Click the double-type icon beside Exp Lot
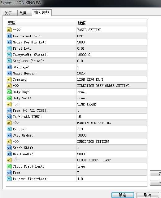The height and width of the screenshot is (198, 161). 9,129
